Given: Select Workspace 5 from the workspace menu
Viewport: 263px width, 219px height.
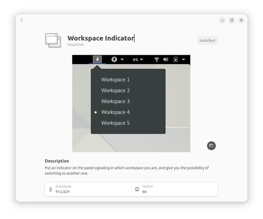Looking at the screenshot, I should coord(115,123).
